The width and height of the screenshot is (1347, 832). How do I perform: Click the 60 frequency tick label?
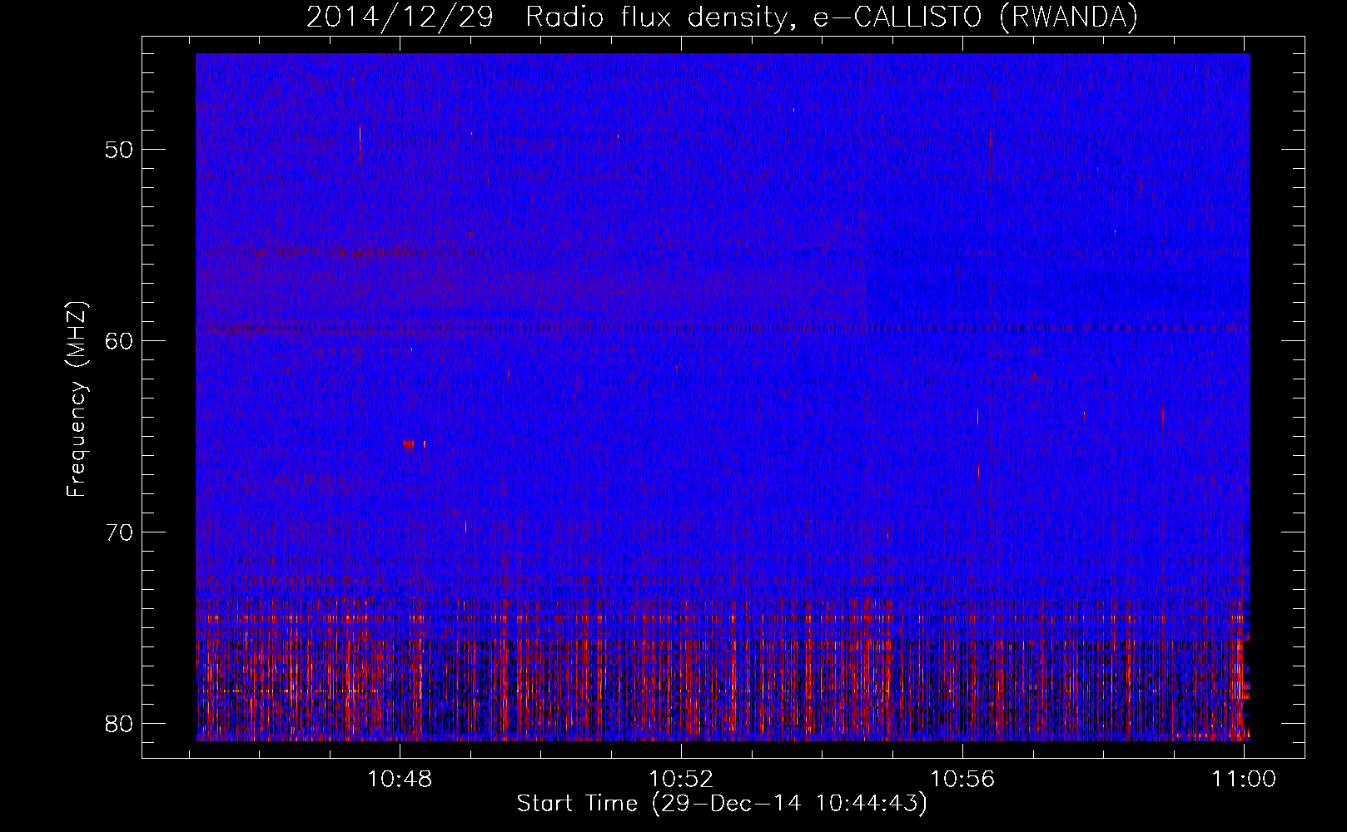click(x=119, y=341)
